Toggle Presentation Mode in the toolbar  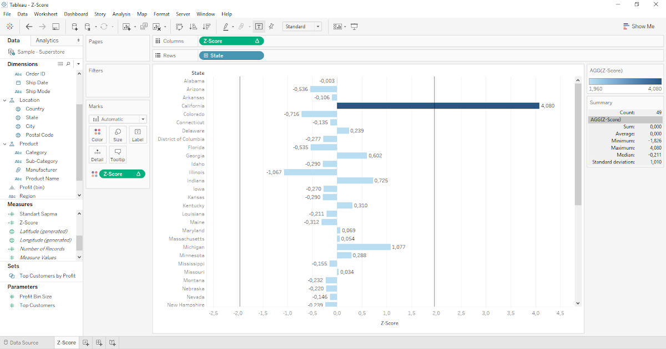354,26
